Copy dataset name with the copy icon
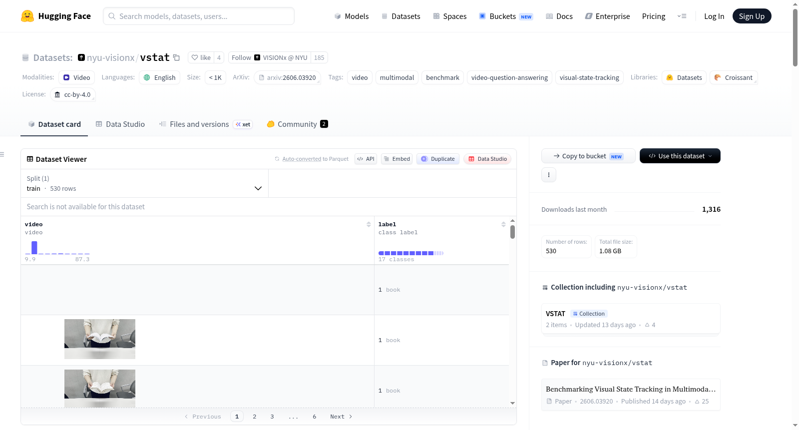This screenshot has height=430, width=799. click(176, 57)
